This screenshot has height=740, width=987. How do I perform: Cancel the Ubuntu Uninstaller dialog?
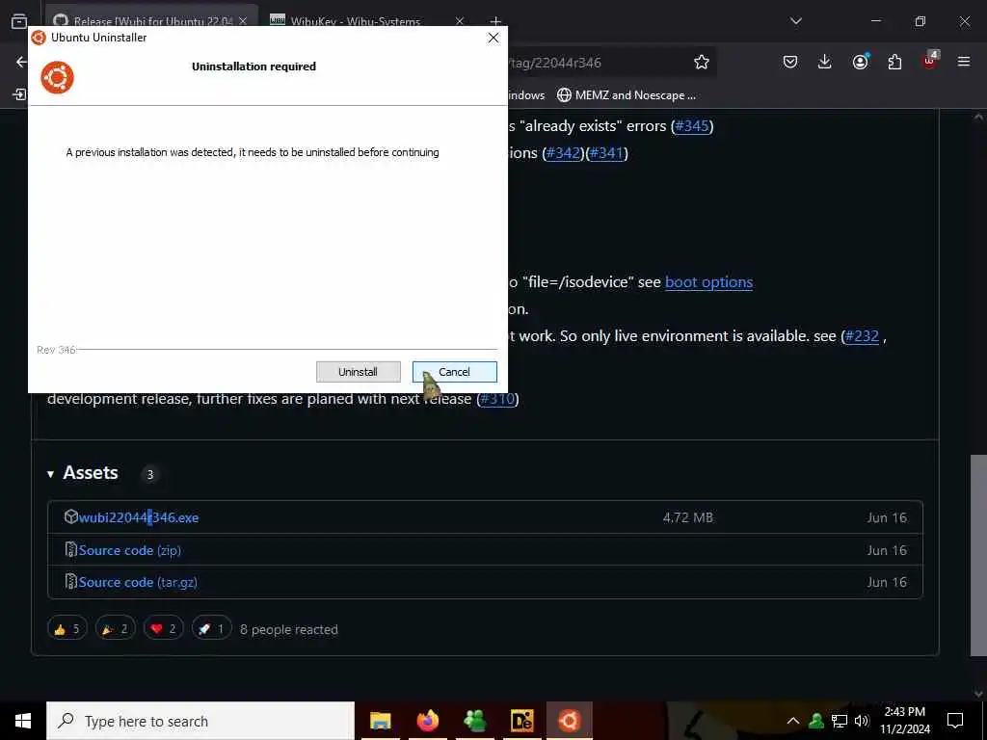coord(455,372)
